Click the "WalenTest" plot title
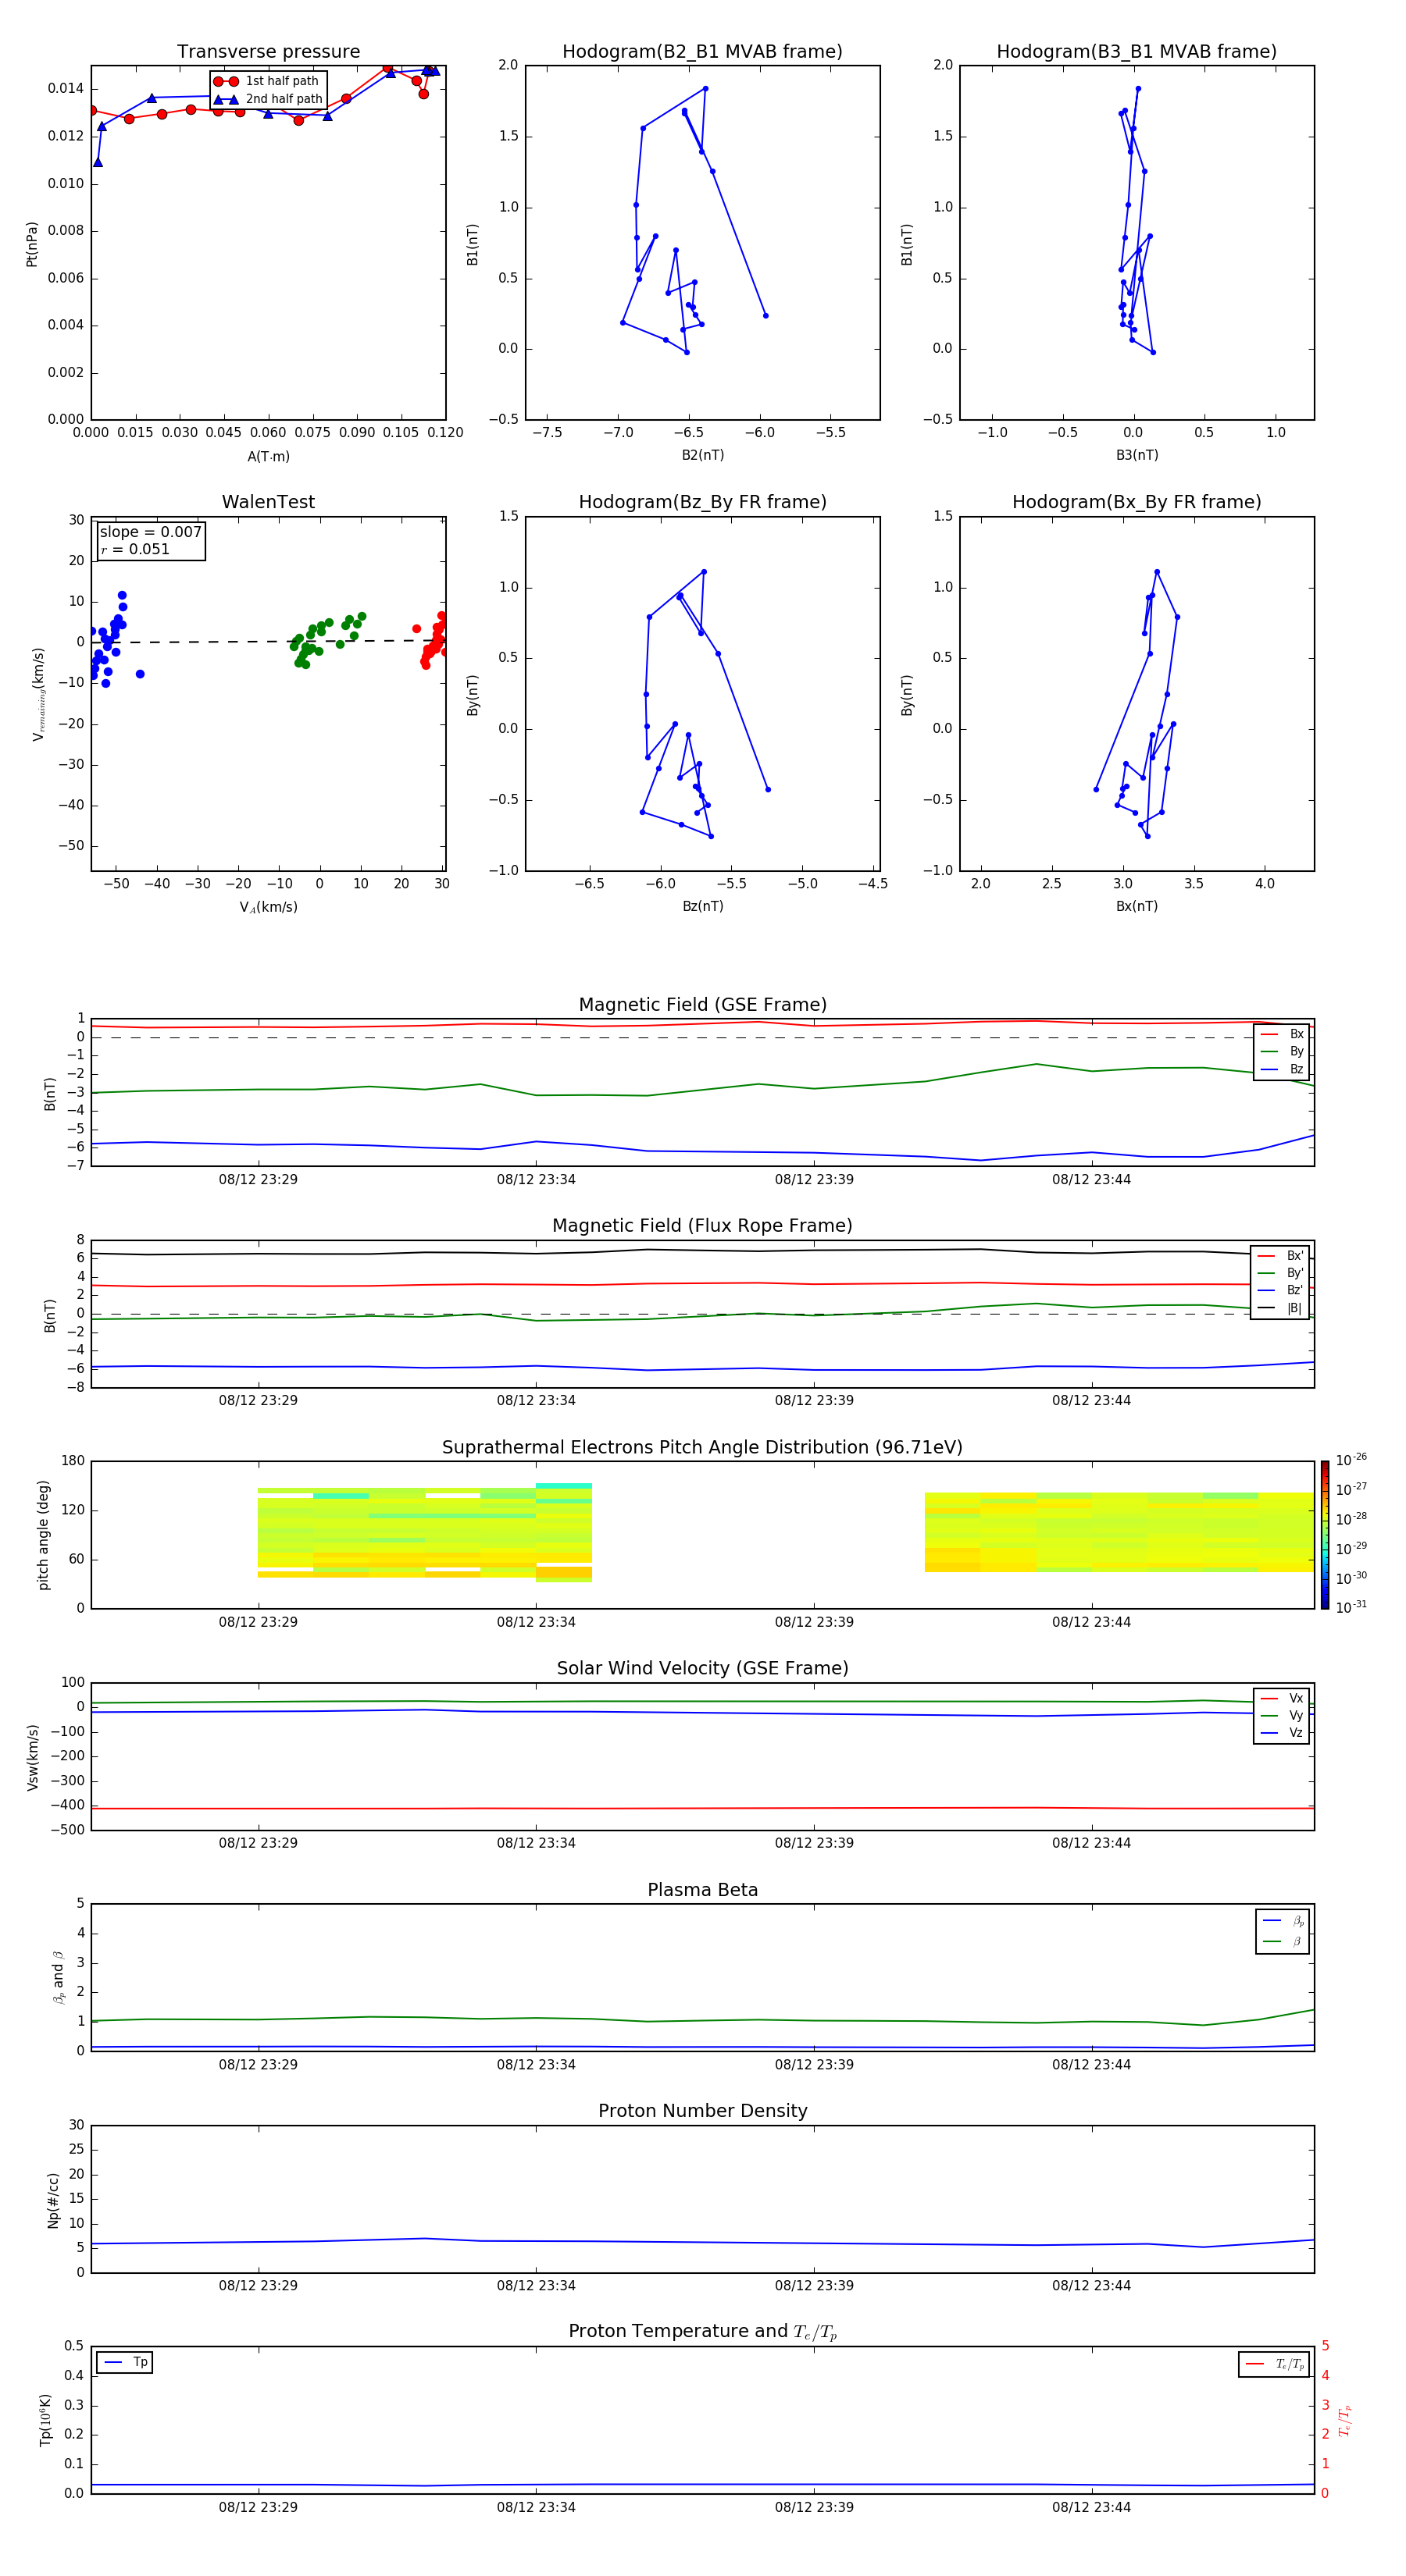 coord(268,502)
